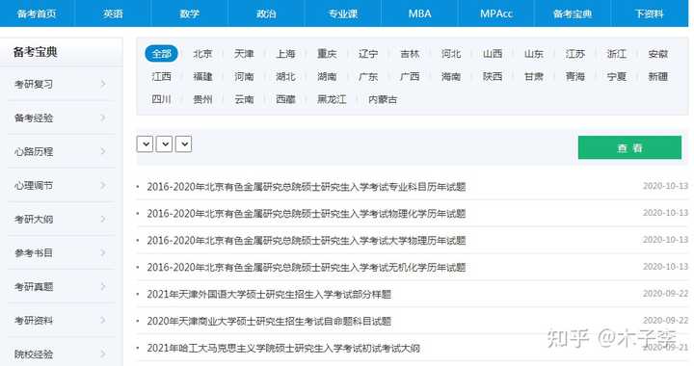Click chevron arrow beside 考研资料
694x366 pixels.
pyautogui.click(x=103, y=321)
